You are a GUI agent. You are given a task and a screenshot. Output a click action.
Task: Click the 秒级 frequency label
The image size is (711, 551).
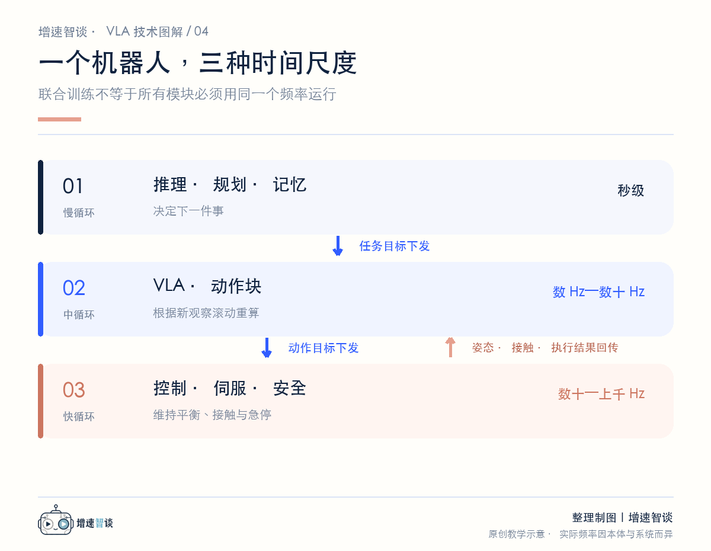(x=630, y=191)
